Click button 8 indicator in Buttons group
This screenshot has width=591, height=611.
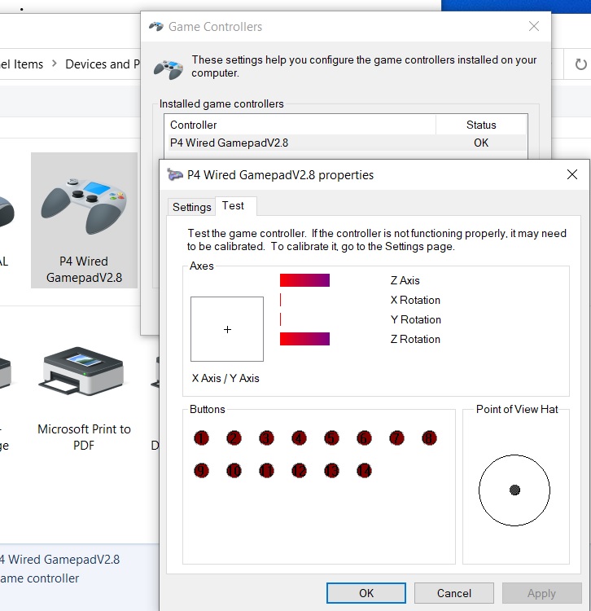[x=429, y=438]
